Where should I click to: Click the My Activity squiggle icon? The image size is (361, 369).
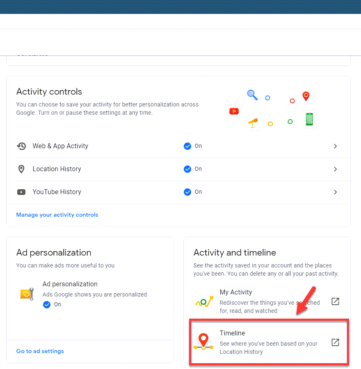[204, 302]
